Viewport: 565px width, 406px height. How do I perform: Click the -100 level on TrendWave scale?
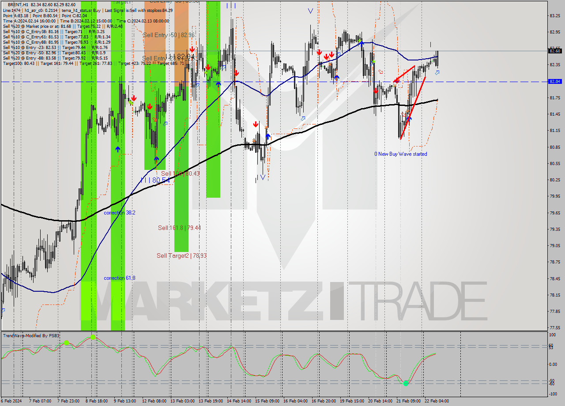coord(553,394)
